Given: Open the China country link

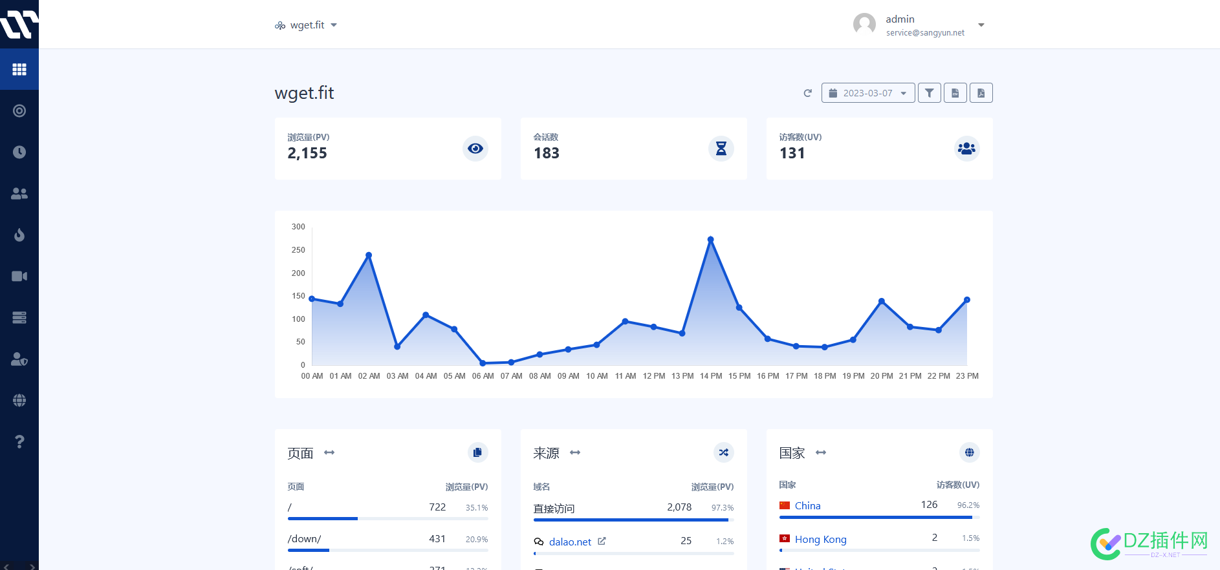Looking at the screenshot, I should (807, 505).
